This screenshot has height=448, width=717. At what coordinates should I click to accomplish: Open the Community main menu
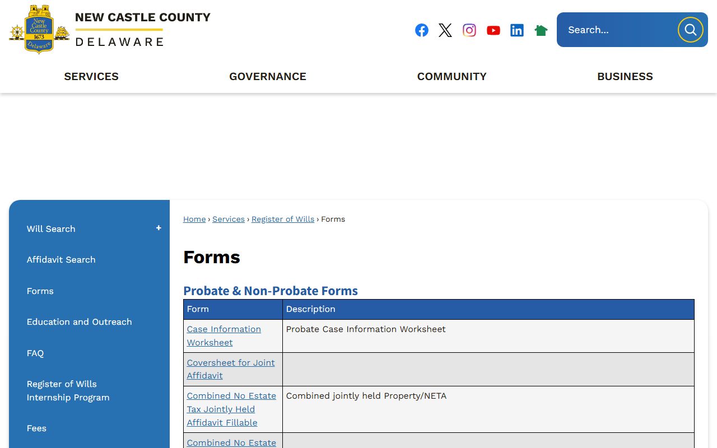[452, 76]
